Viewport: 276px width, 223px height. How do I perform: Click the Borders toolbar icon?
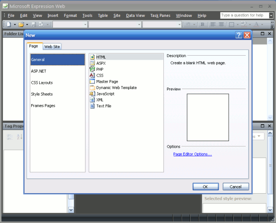[x=231, y=24]
